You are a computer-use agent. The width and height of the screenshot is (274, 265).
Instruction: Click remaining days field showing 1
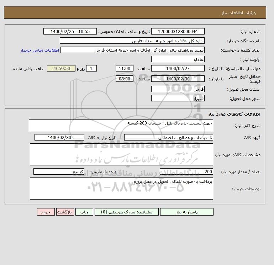91,69
